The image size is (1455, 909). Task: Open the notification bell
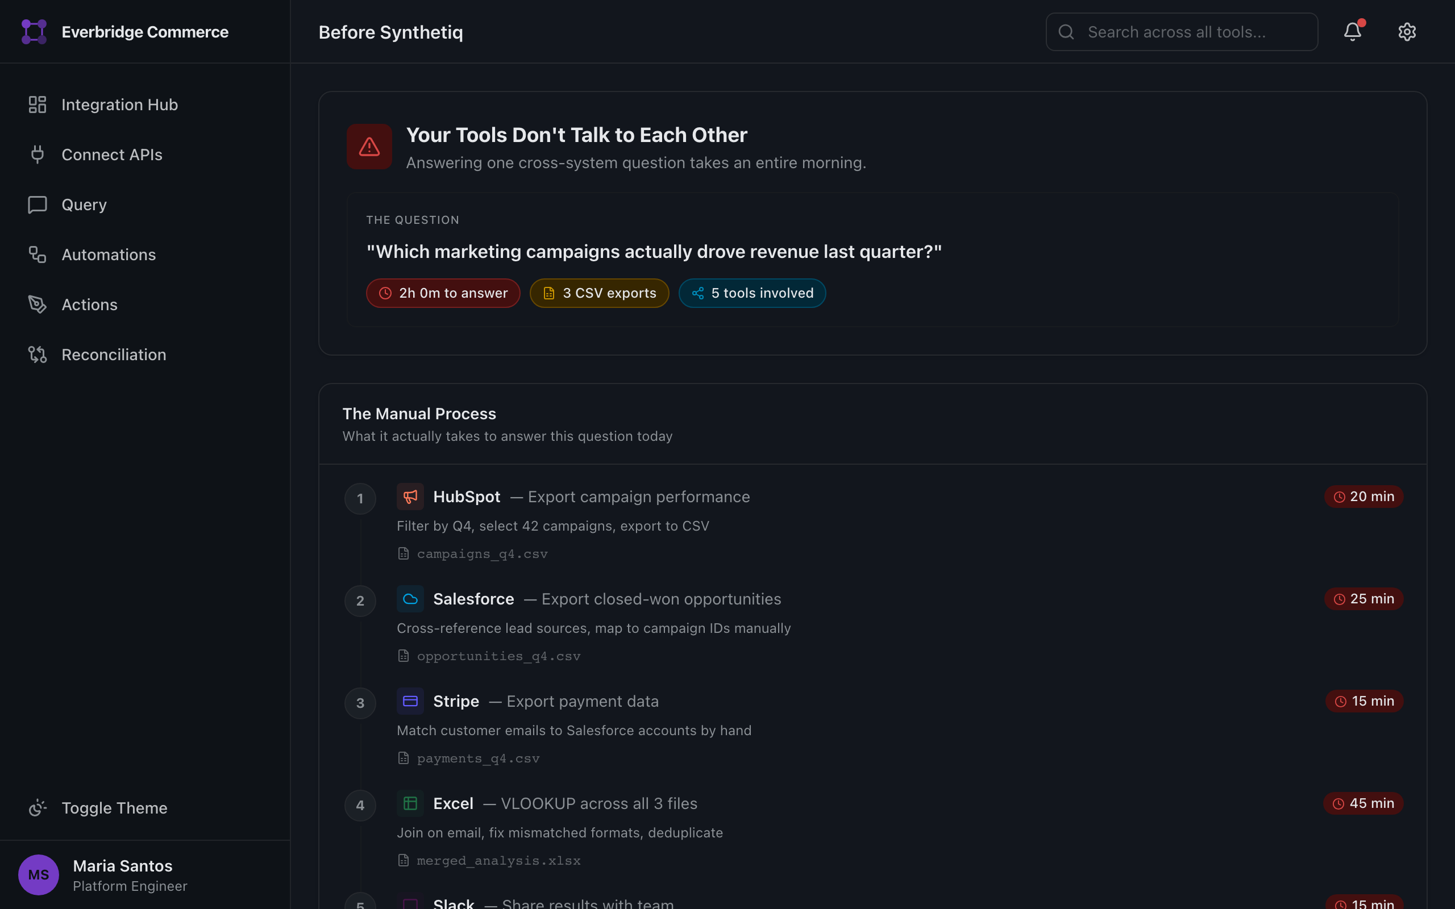pyautogui.click(x=1352, y=32)
